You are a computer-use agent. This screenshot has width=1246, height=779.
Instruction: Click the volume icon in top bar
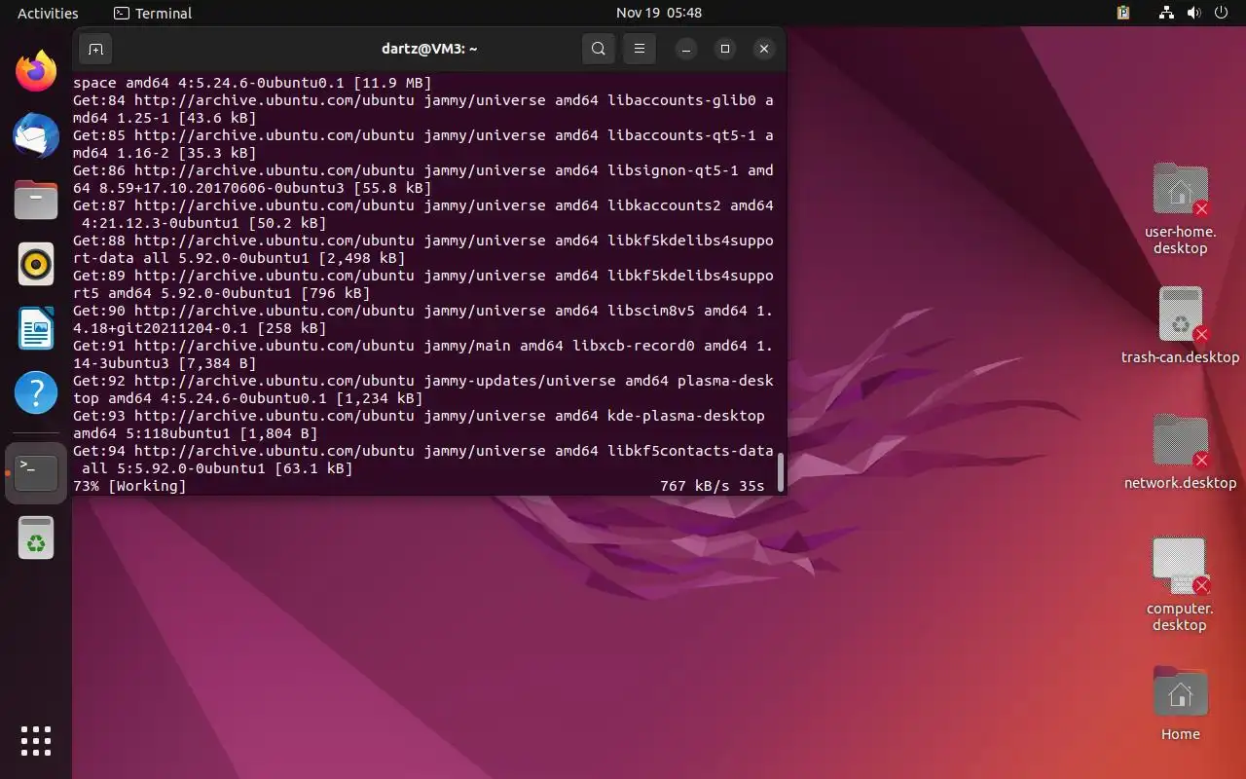coord(1193,13)
